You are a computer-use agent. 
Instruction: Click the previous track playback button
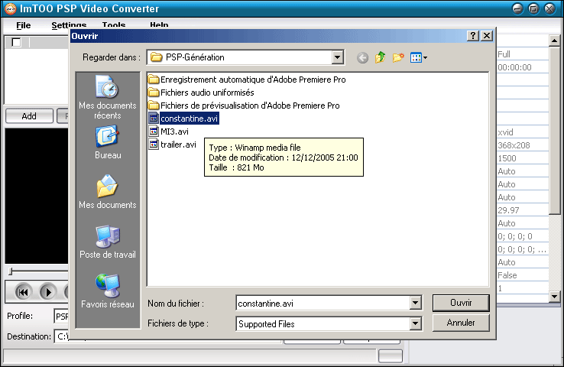(24, 292)
